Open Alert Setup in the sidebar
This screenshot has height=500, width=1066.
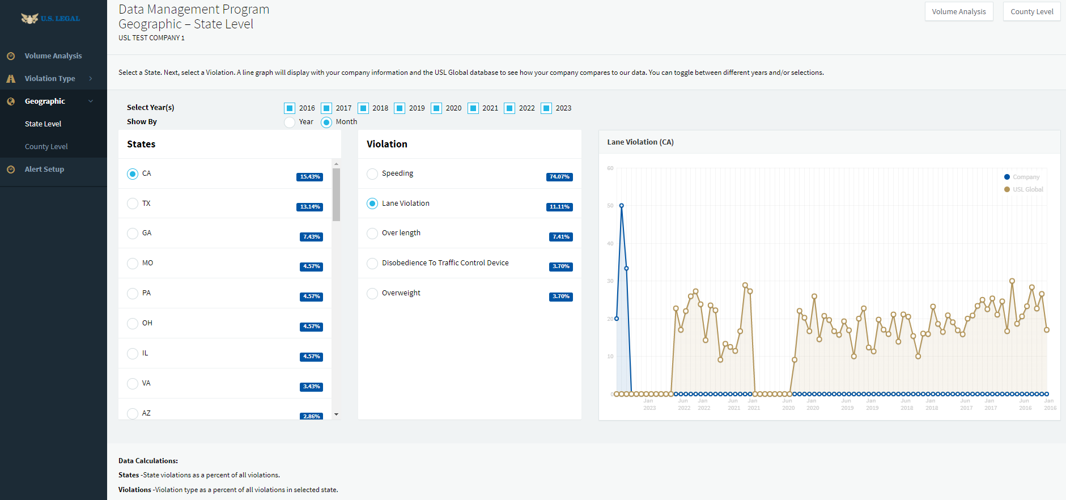pos(53,169)
